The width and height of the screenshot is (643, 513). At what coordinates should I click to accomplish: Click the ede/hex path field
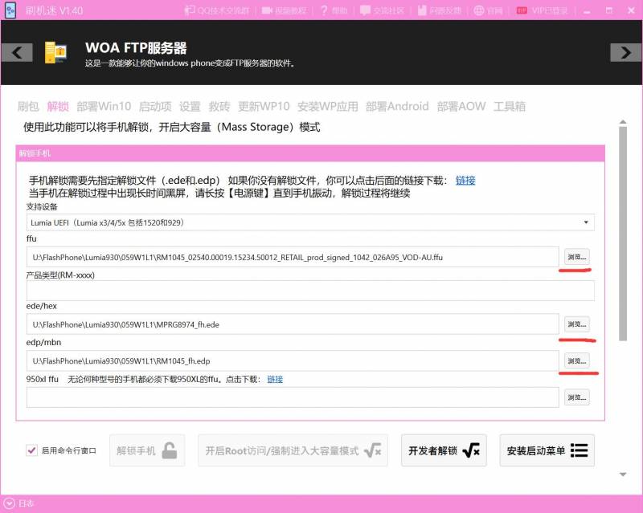(293, 324)
